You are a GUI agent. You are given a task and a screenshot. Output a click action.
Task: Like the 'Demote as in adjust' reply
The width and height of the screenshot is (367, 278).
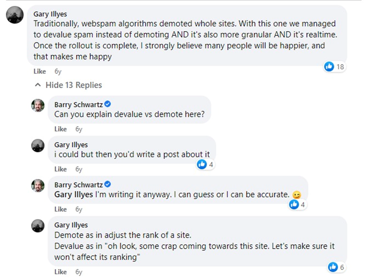point(61,272)
